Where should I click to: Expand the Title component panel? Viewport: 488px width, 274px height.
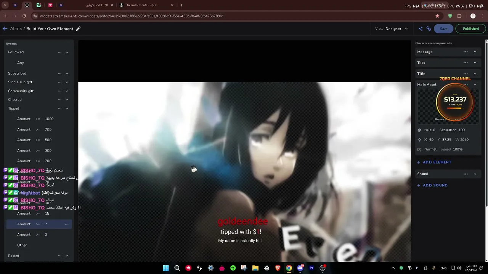(x=475, y=74)
